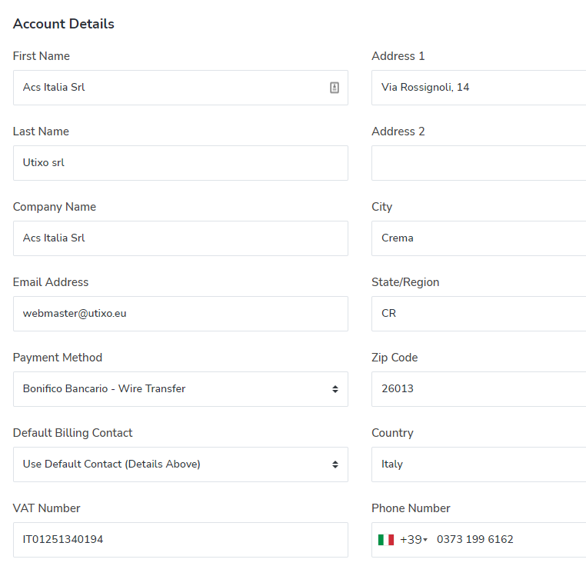Click the empty Address 2 field
This screenshot has height=576, width=586.
(x=479, y=163)
